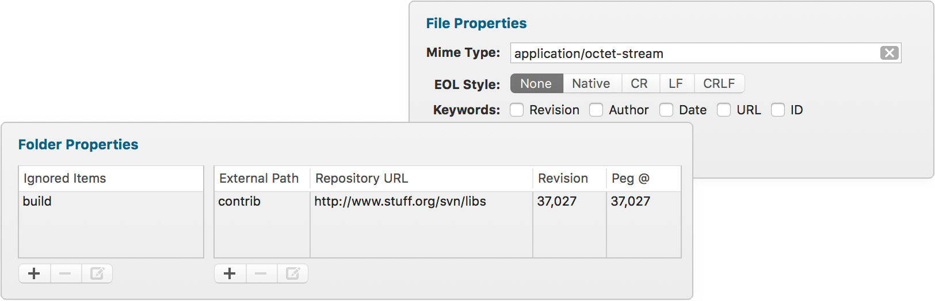Select the None EOL style

click(536, 83)
